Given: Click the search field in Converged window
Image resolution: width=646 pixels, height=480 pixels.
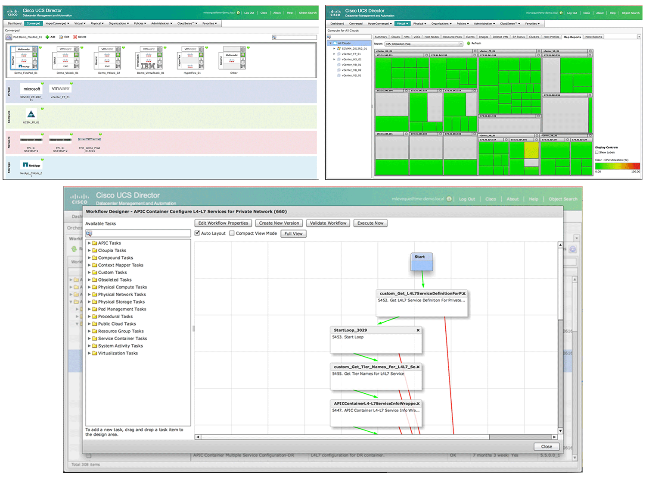Looking at the screenshot, I should (x=294, y=38).
